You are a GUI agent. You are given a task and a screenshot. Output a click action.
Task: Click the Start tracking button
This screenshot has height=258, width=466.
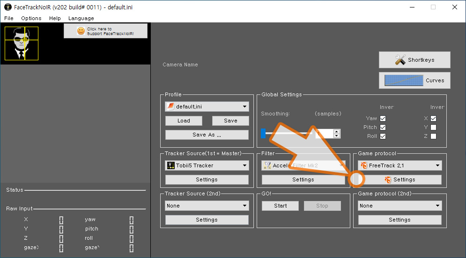(x=280, y=206)
